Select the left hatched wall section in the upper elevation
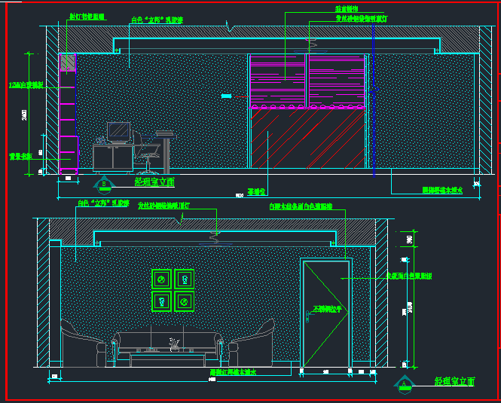Viewport: 501px width, 403px height. tap(53, 100)
